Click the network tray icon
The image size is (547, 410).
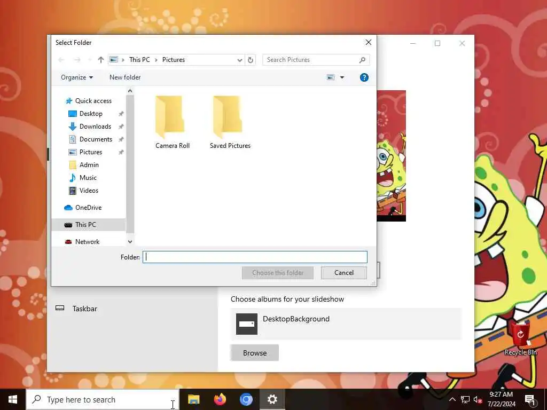coord(465,400)
